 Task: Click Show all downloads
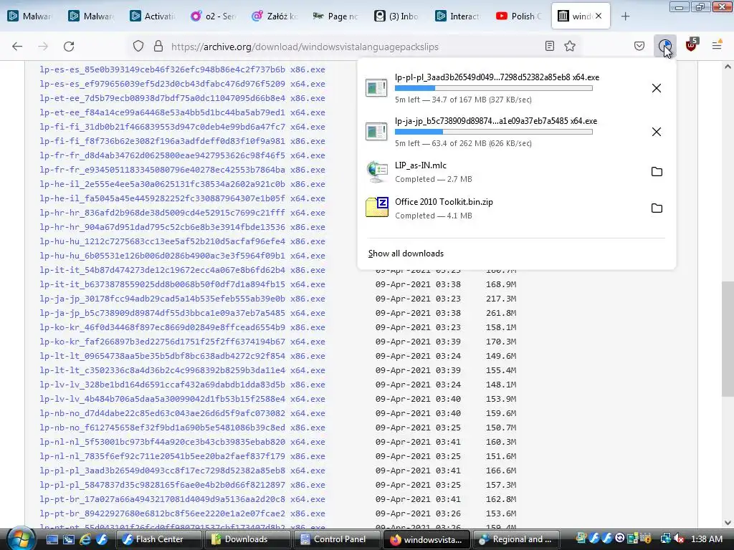(x=406, y=254)
